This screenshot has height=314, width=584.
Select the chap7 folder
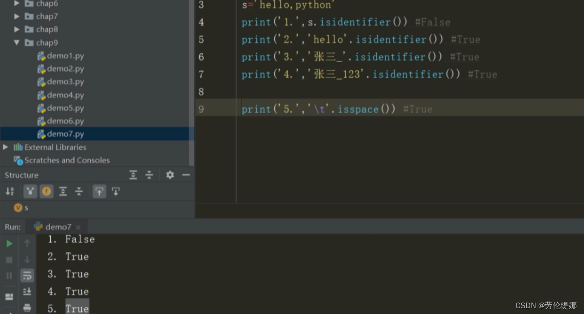click(x=47, y=17)
